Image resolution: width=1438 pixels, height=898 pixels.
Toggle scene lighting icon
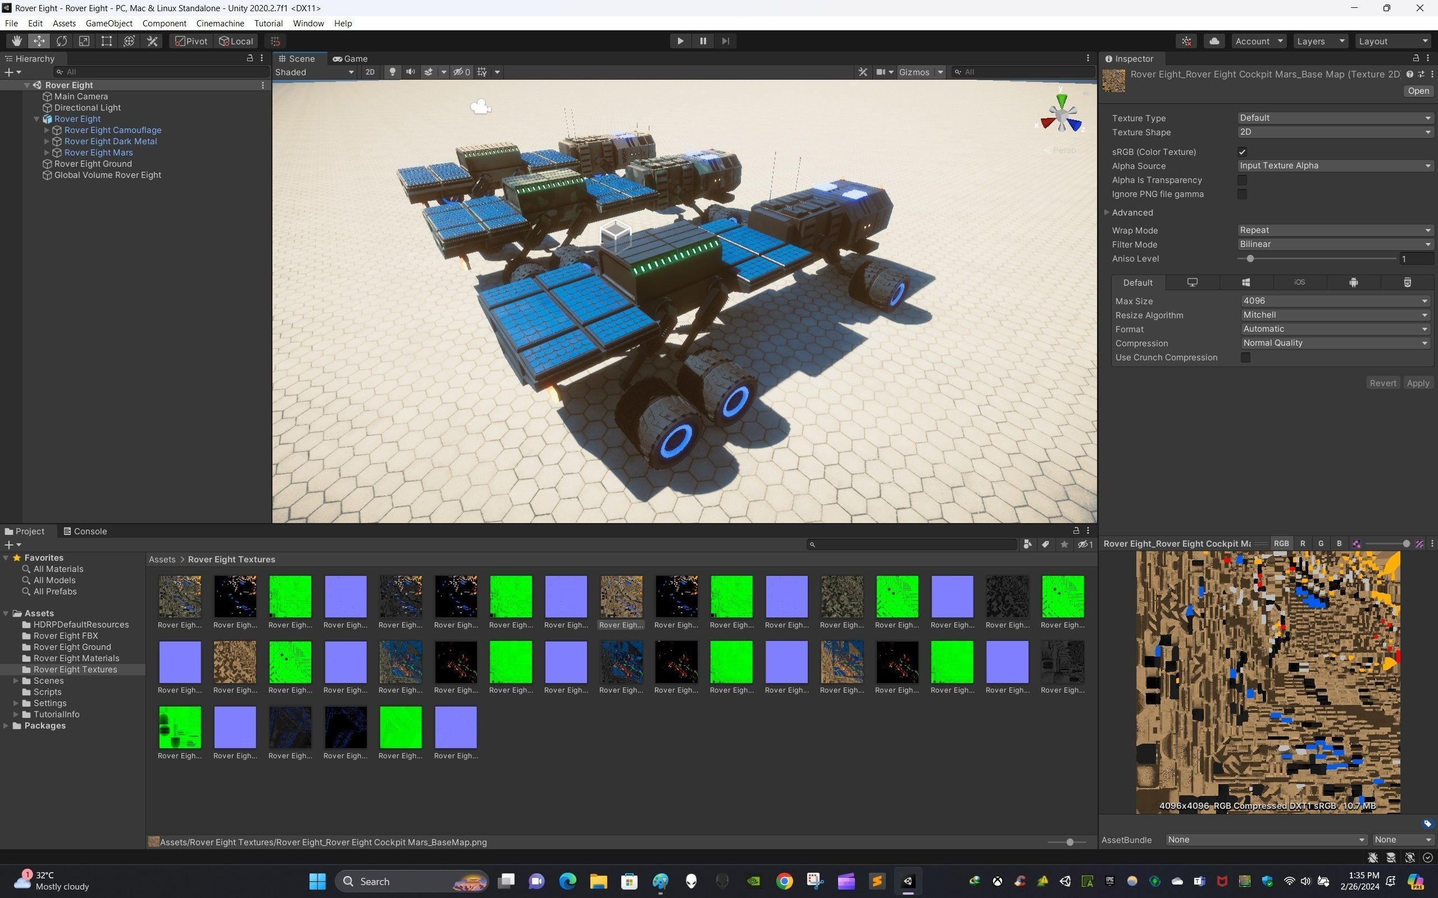click(x=392, y=72)
